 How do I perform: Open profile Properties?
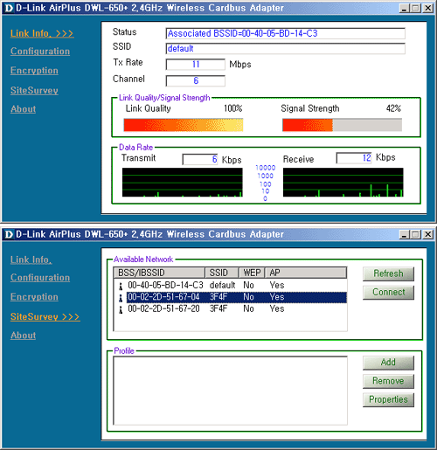tap(388, 399)
